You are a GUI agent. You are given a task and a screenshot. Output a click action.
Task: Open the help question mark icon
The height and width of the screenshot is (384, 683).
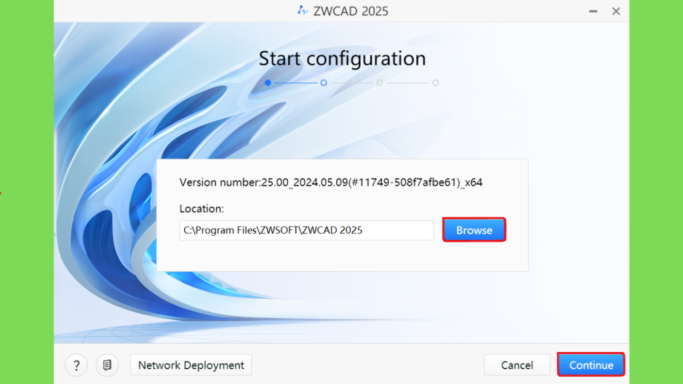click(x=76, y=365)
